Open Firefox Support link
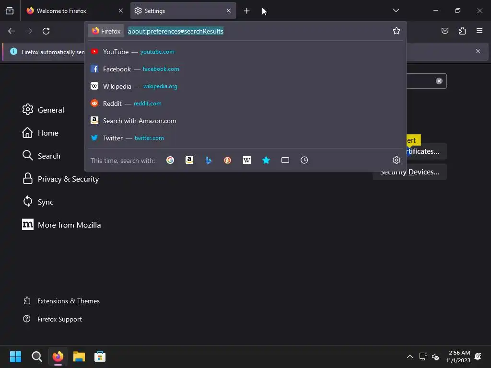Image resolution: width=491 pixels, height=368 pixels. tap(53, 319)
